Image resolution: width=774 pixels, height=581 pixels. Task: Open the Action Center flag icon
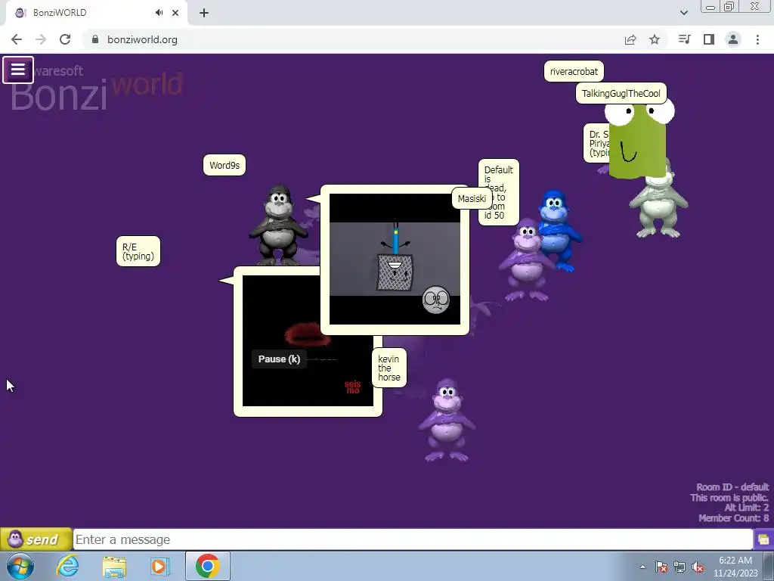661,567
